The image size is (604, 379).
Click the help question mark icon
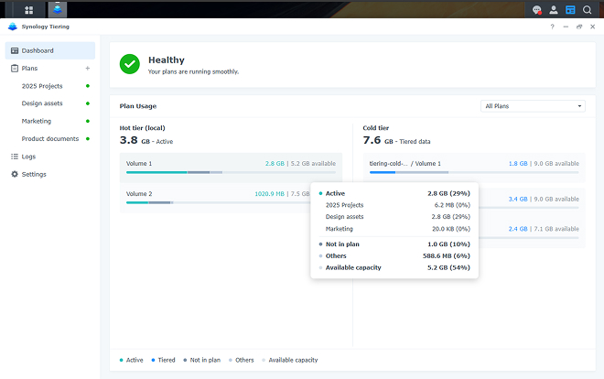click(x=552, y=27)
